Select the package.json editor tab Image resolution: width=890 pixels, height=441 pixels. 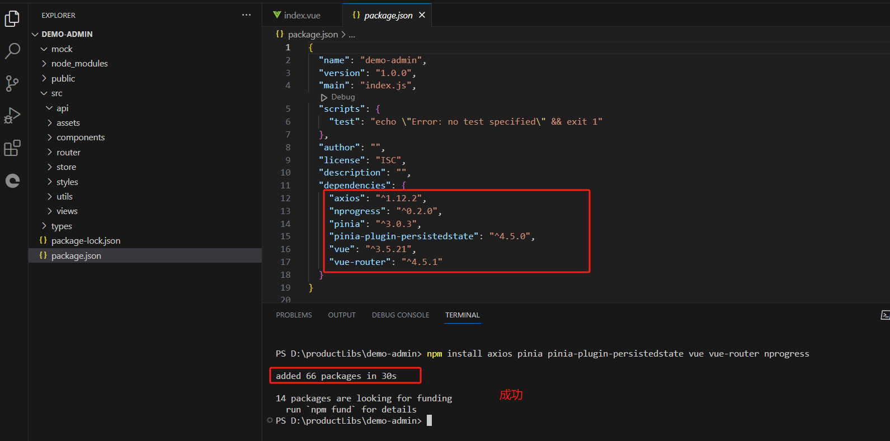[x=388, y=15]
